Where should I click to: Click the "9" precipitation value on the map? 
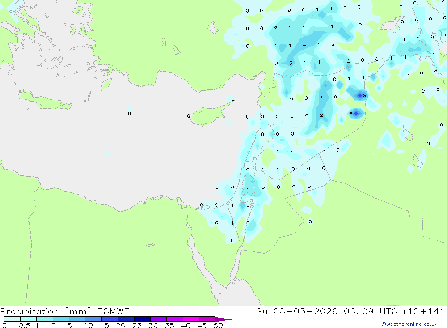364,95
